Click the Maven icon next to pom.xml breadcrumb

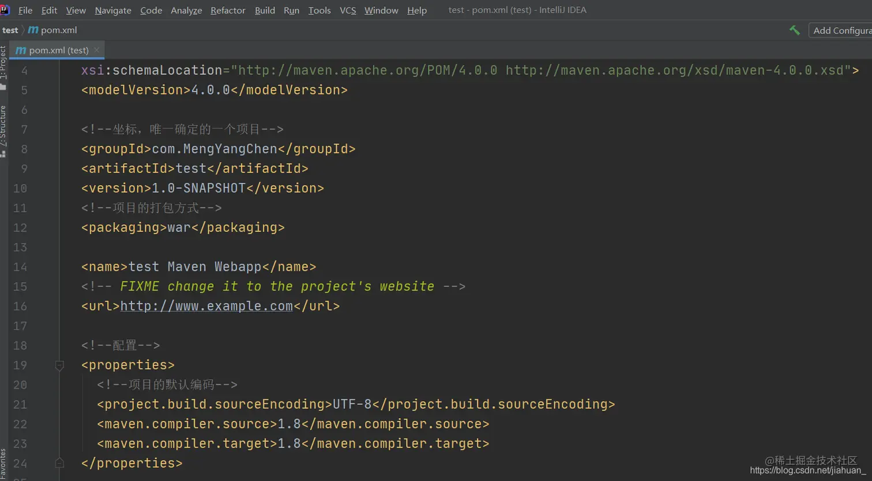click(x=33, y=30)
